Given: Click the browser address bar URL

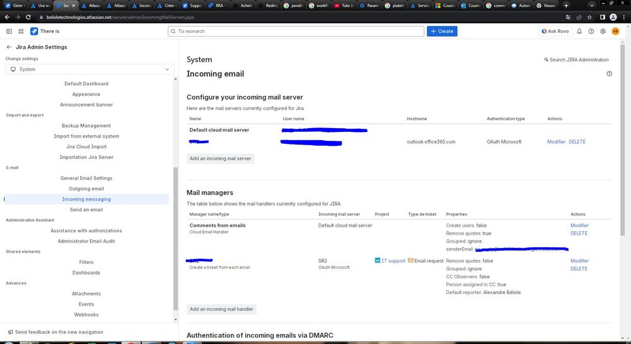Looking at the screenshot, I should tap(120, 17).
